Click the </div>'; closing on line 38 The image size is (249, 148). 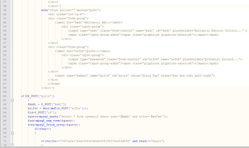tap(54, 6)
